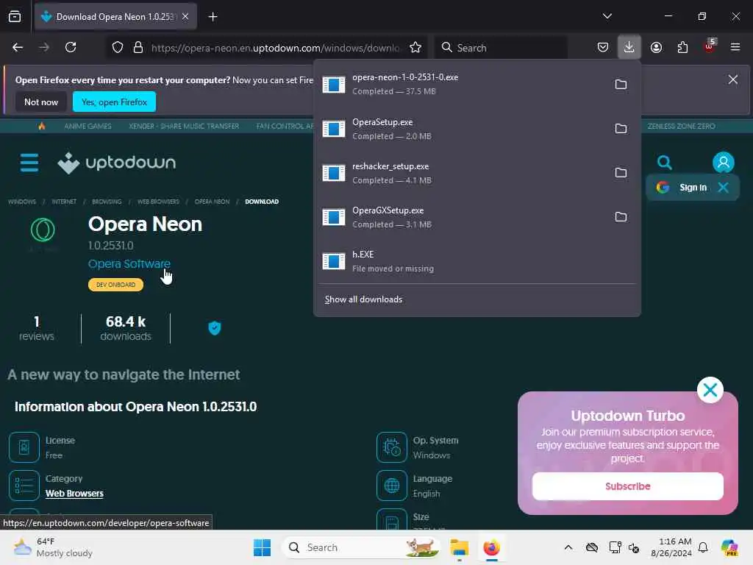Open the tracking protection shield icon
The width and height of the screenshot is (753, 565).
118,48
